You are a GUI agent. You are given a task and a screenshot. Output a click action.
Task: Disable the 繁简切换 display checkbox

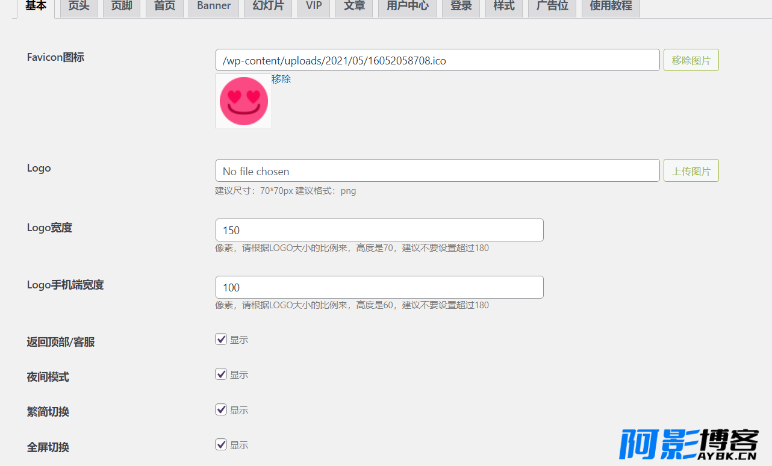(x=221, y=409)
